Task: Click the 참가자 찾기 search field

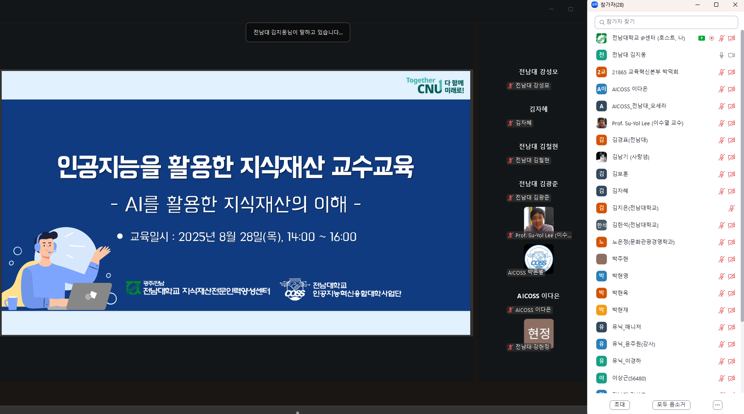Action: click(666, 22)
